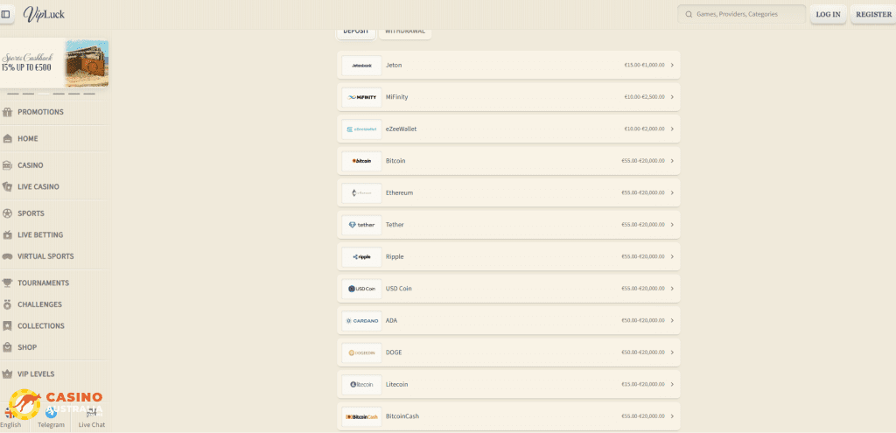Viewport: 896px width, 433px height.
Task: Click the Shop bag icon
Action: 7,347
